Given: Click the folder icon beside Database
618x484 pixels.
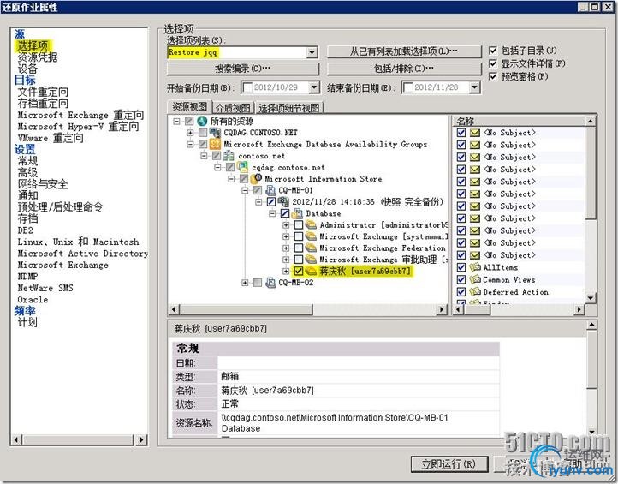Looking at the screenshot, I should (297, 213).
